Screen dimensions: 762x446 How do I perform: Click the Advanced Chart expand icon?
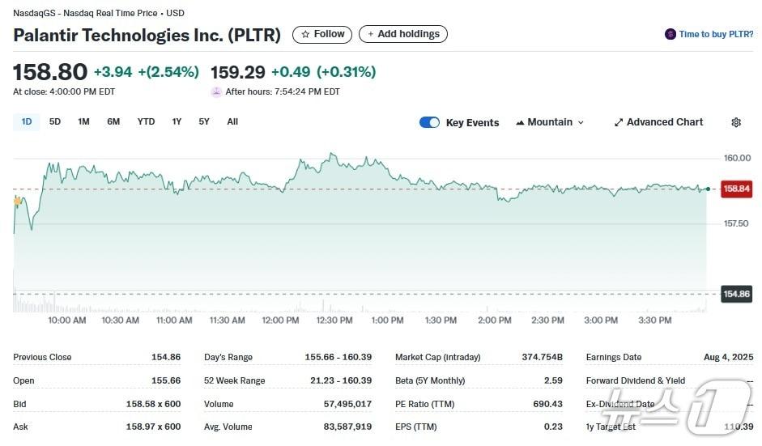pos(619,122)
